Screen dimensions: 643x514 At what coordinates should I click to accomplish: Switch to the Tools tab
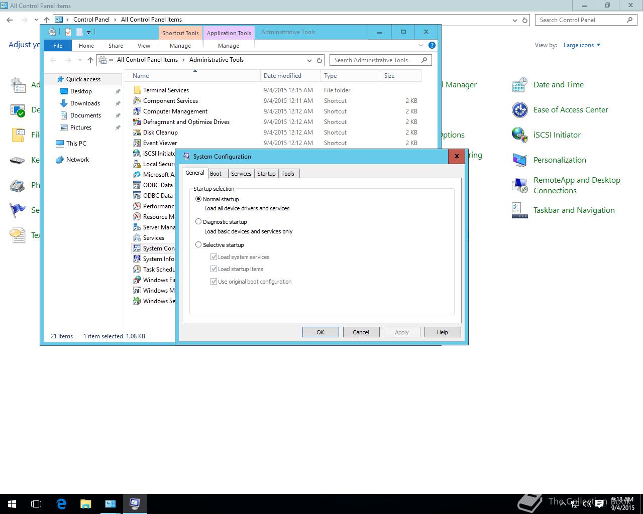coord(288,174)
